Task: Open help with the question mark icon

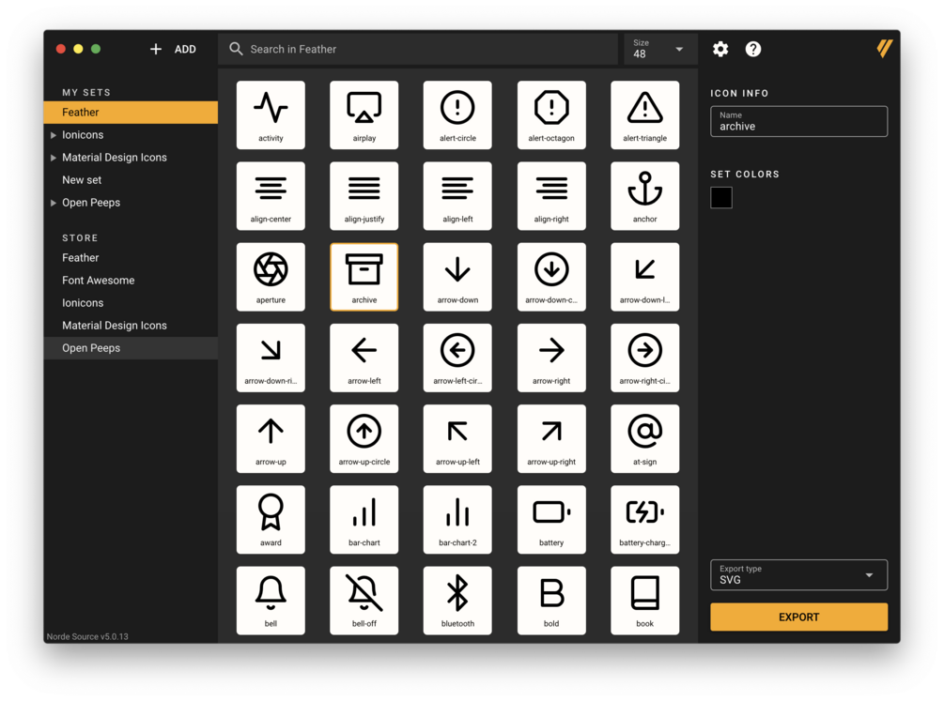Action: [753, 50]
